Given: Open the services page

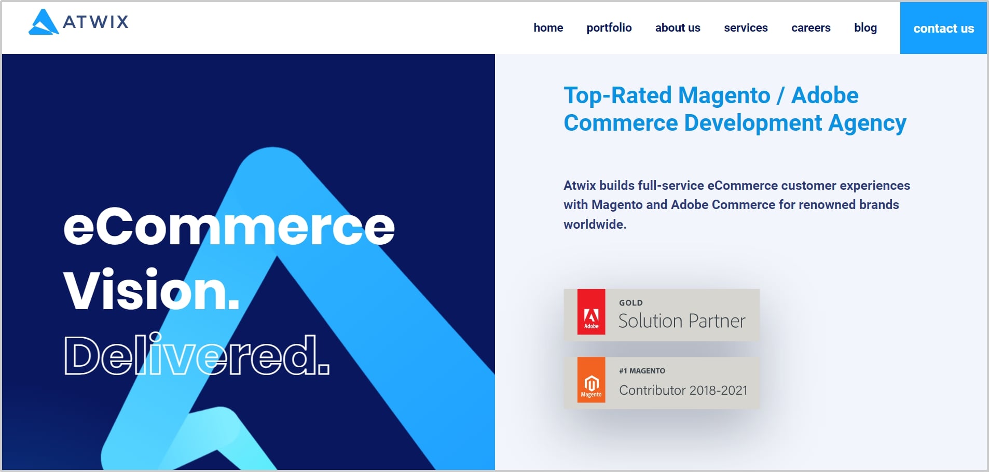Looking at the screenshot, I should [745, 28].
